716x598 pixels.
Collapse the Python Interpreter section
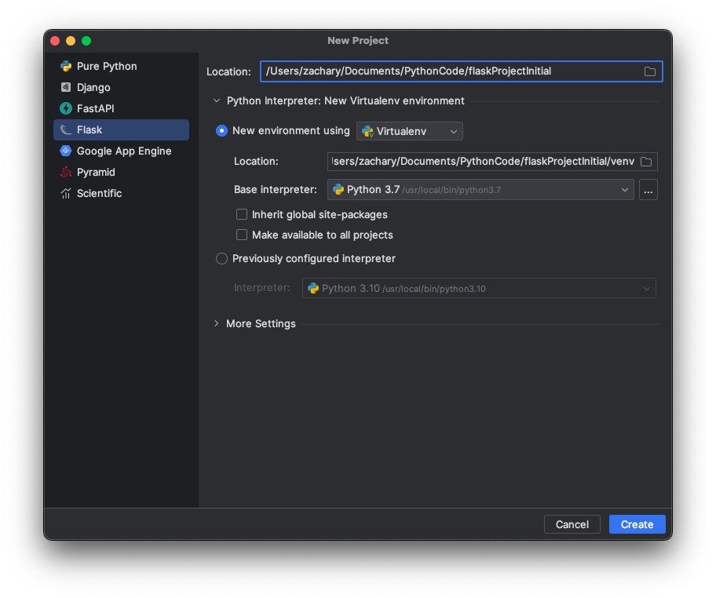217,100
